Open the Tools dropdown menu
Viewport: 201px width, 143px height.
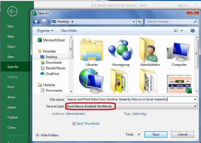pos(133,134)
